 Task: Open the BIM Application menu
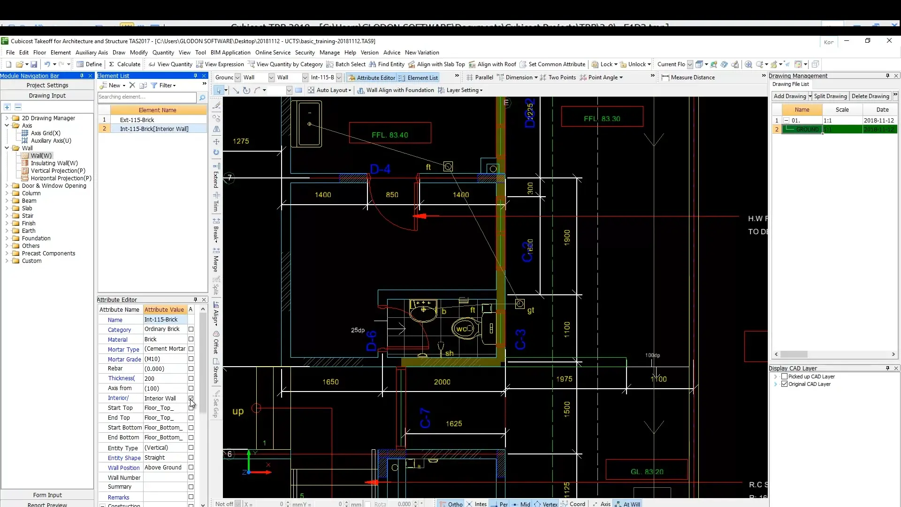(x=230, y=53)
